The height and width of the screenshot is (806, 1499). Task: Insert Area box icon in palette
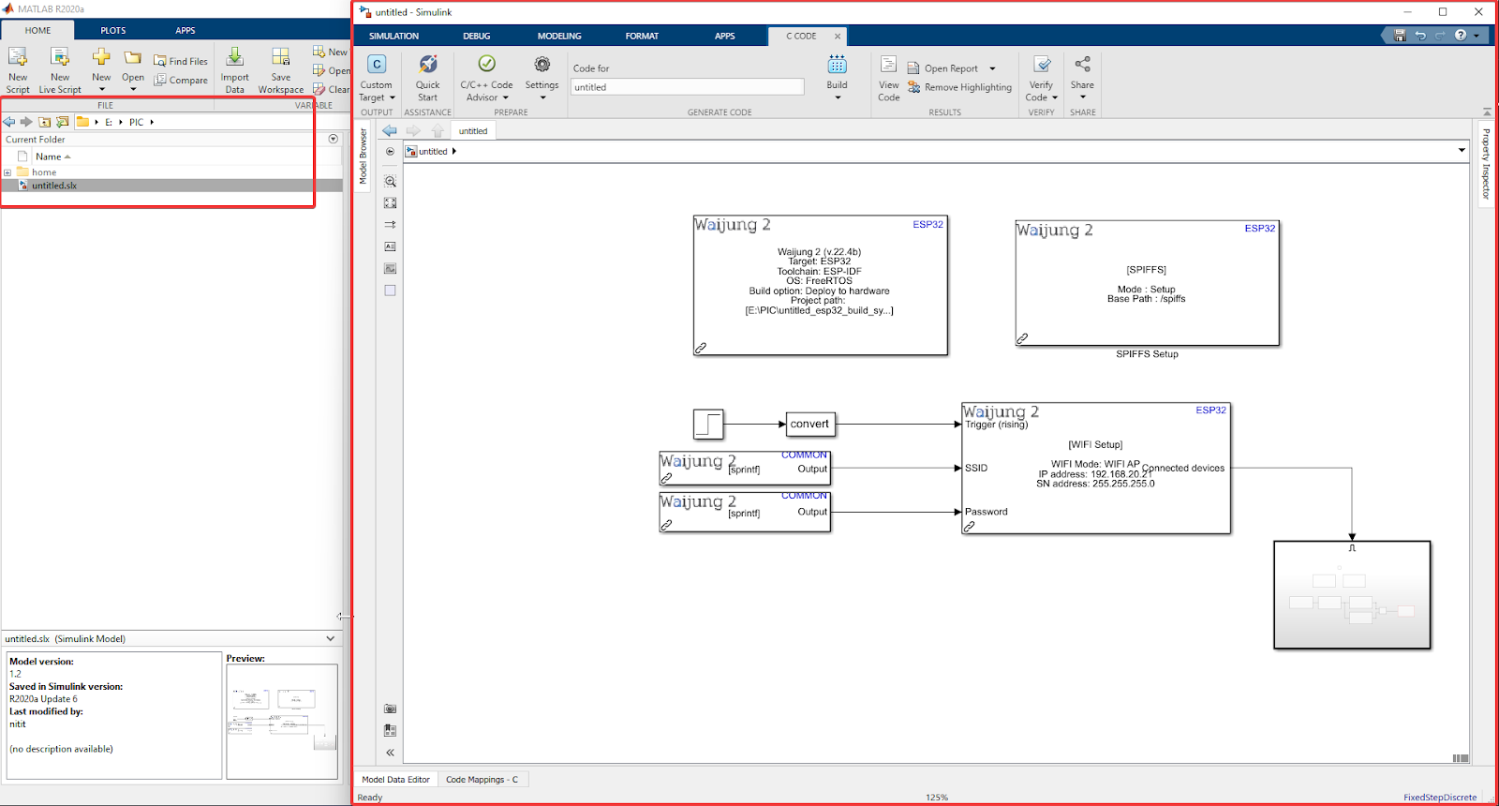click(391, 291)
